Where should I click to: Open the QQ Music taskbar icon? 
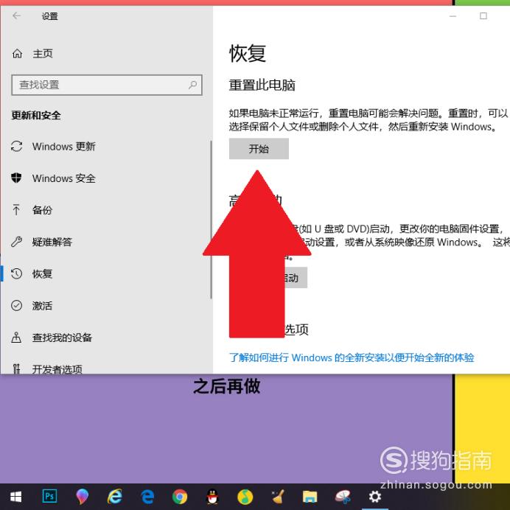click(245, 497)
